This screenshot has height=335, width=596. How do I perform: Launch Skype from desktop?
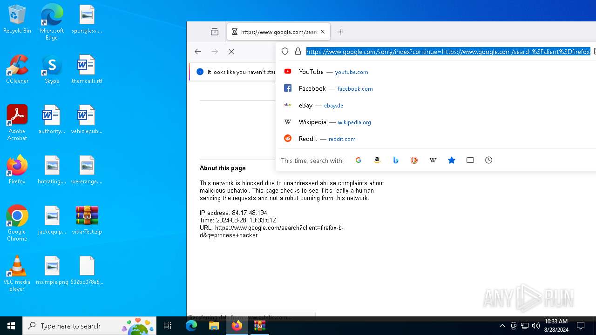click(52, 70)
